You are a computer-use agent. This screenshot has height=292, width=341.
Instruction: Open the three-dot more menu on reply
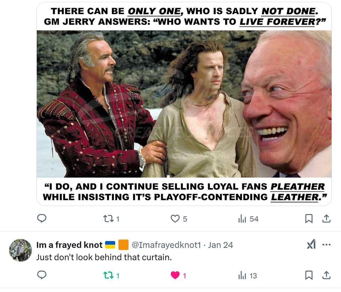326,245
